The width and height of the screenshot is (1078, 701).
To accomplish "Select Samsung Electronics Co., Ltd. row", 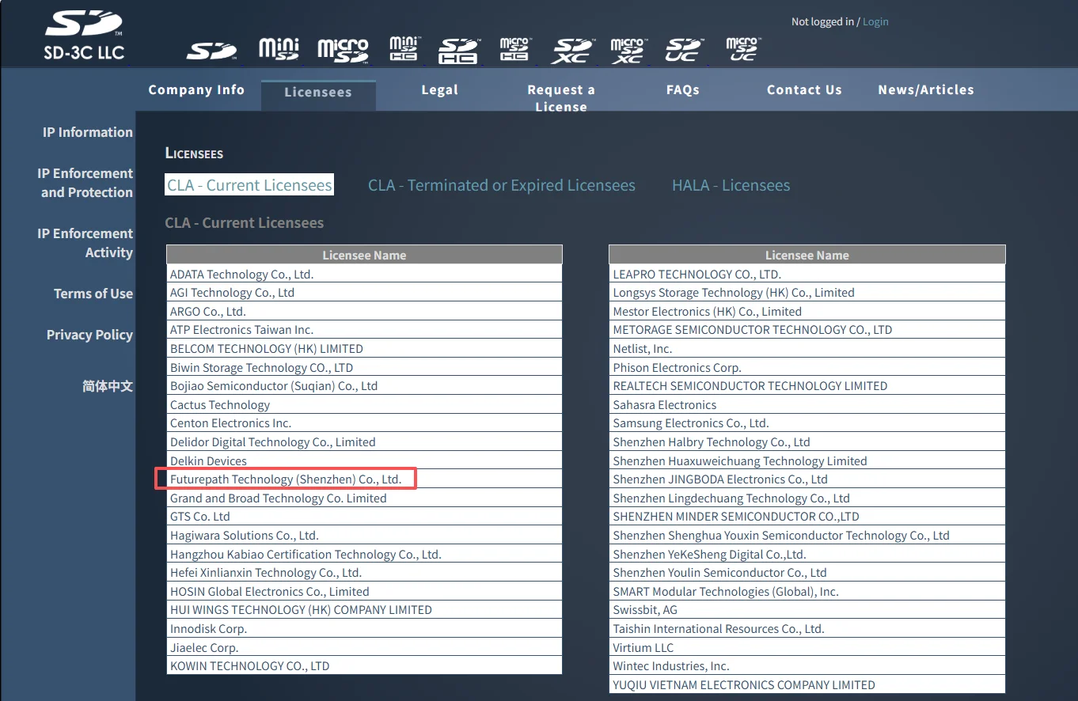I will (x=807, y=423).
